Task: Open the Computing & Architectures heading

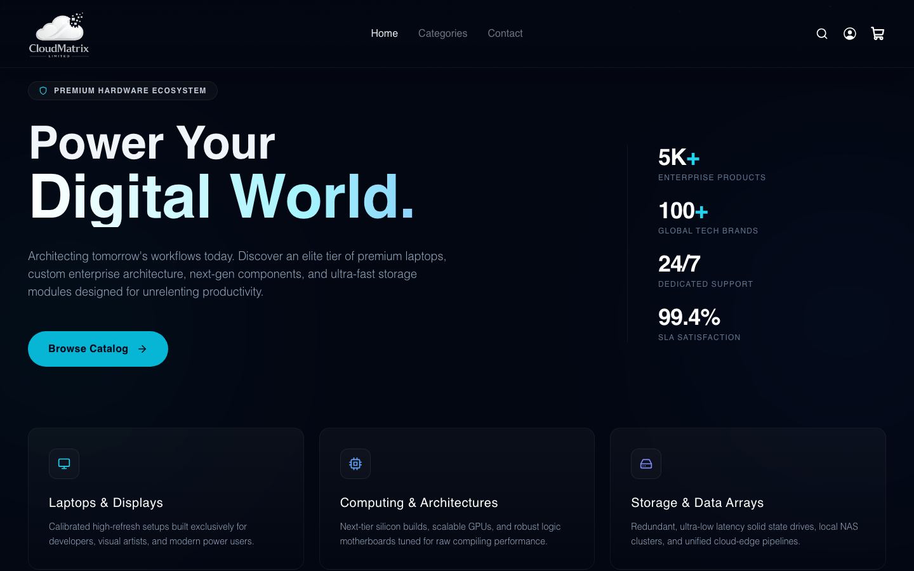Action: (419, 502)
